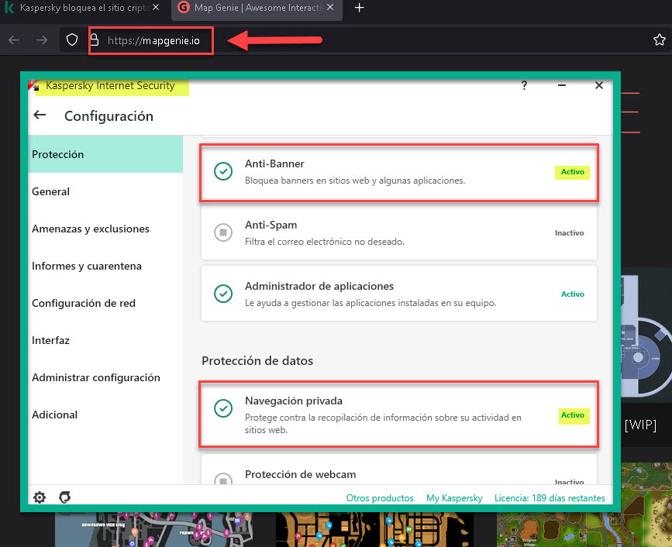Open Protección de webcam settings
Viewport: 672px width, 547px height.
(x=399, y=470)
